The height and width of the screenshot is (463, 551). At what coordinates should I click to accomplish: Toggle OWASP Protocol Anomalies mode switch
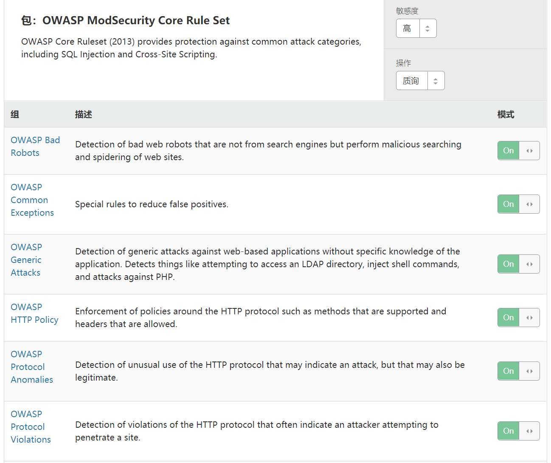pos(518,371)
